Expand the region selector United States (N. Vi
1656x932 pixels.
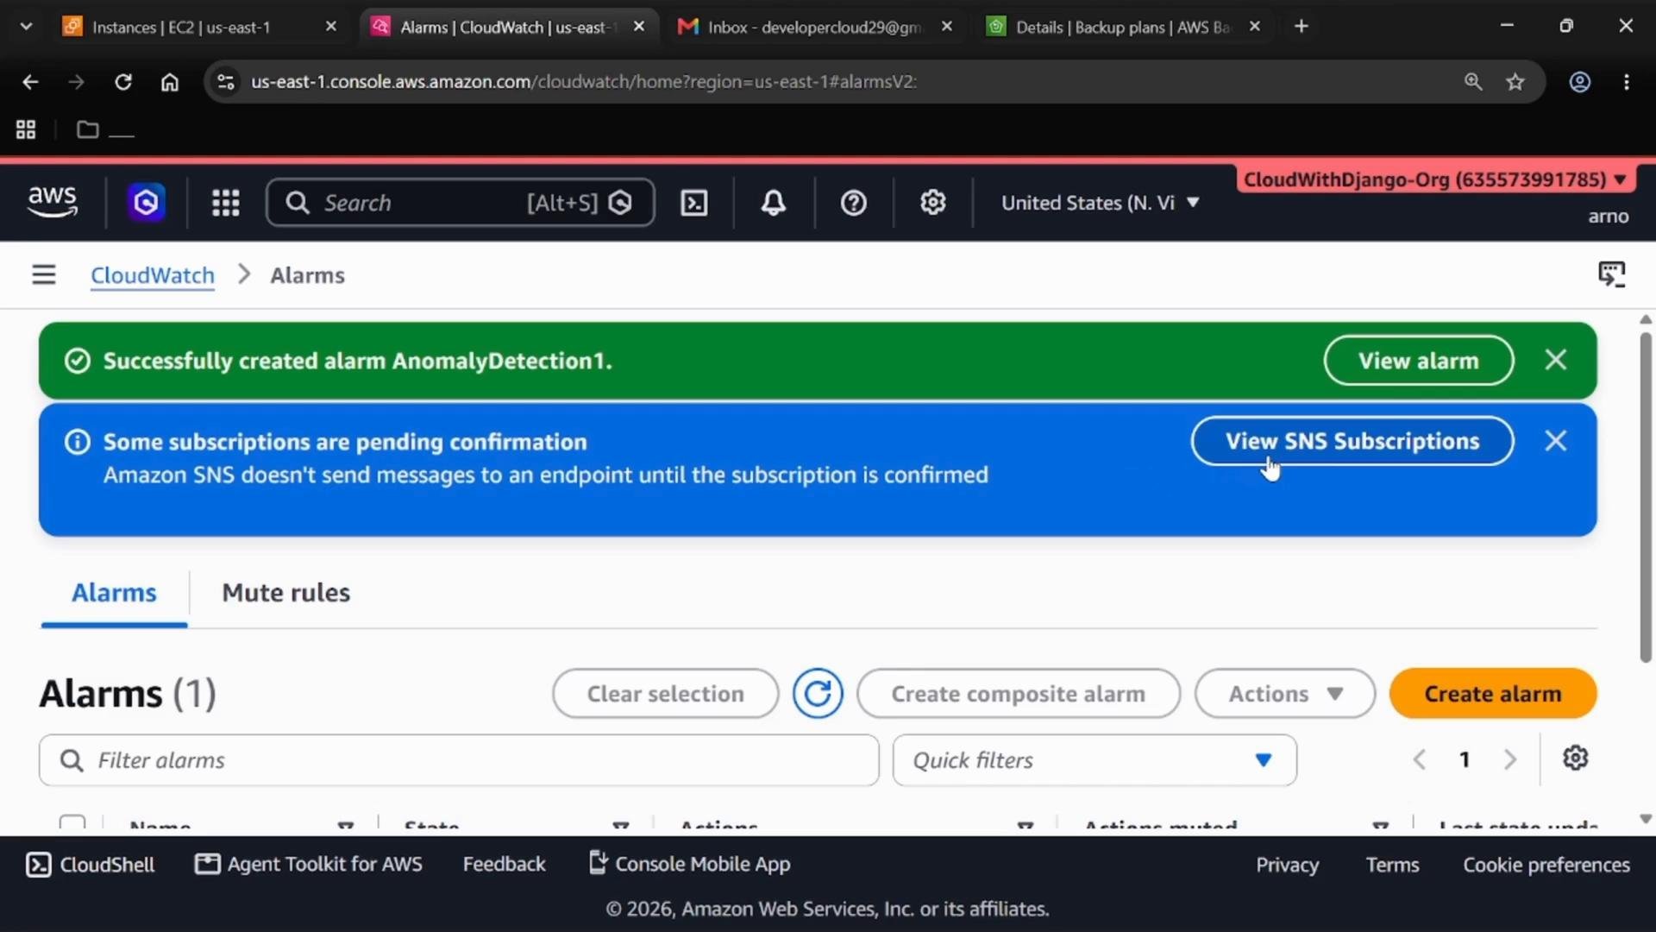[x=1100, y=203]
